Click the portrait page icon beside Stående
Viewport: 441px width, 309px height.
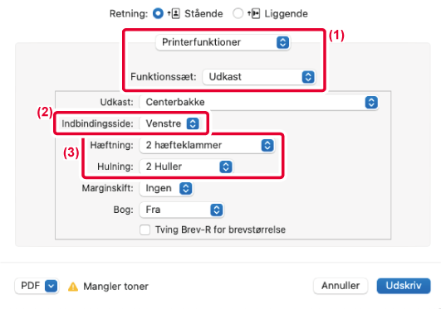pos(174,13)
